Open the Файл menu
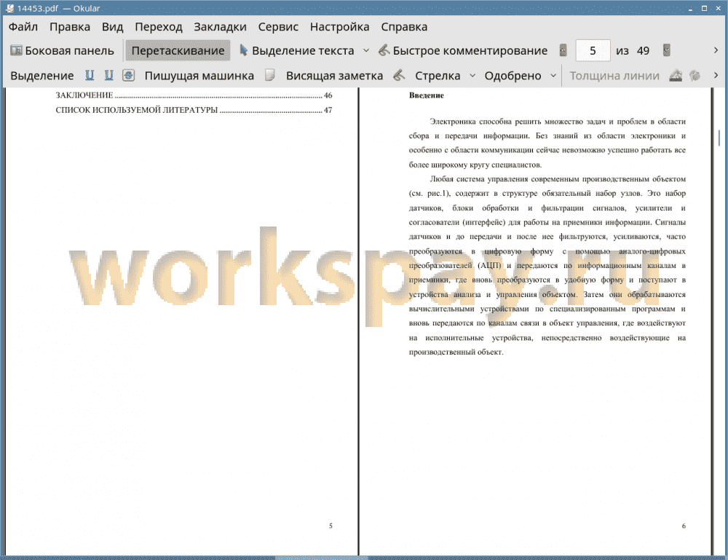This screenshot has height=560, width=728. [23, 27]
